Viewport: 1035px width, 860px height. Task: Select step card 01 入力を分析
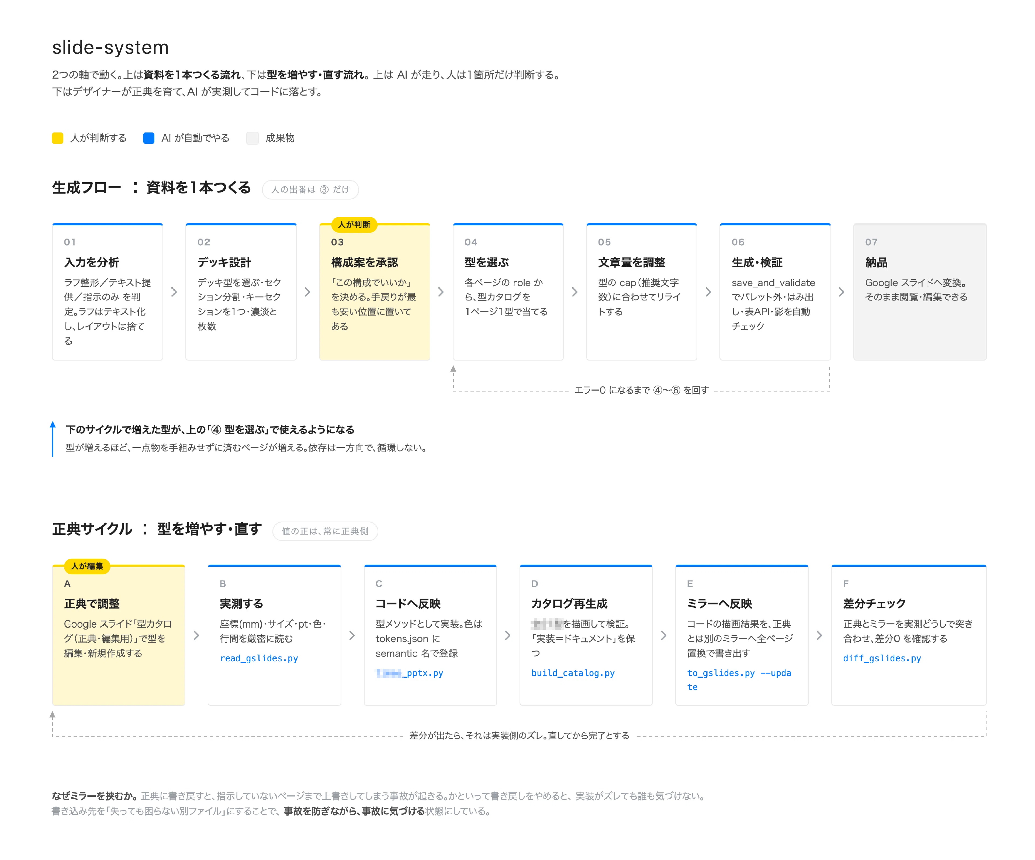108,292
